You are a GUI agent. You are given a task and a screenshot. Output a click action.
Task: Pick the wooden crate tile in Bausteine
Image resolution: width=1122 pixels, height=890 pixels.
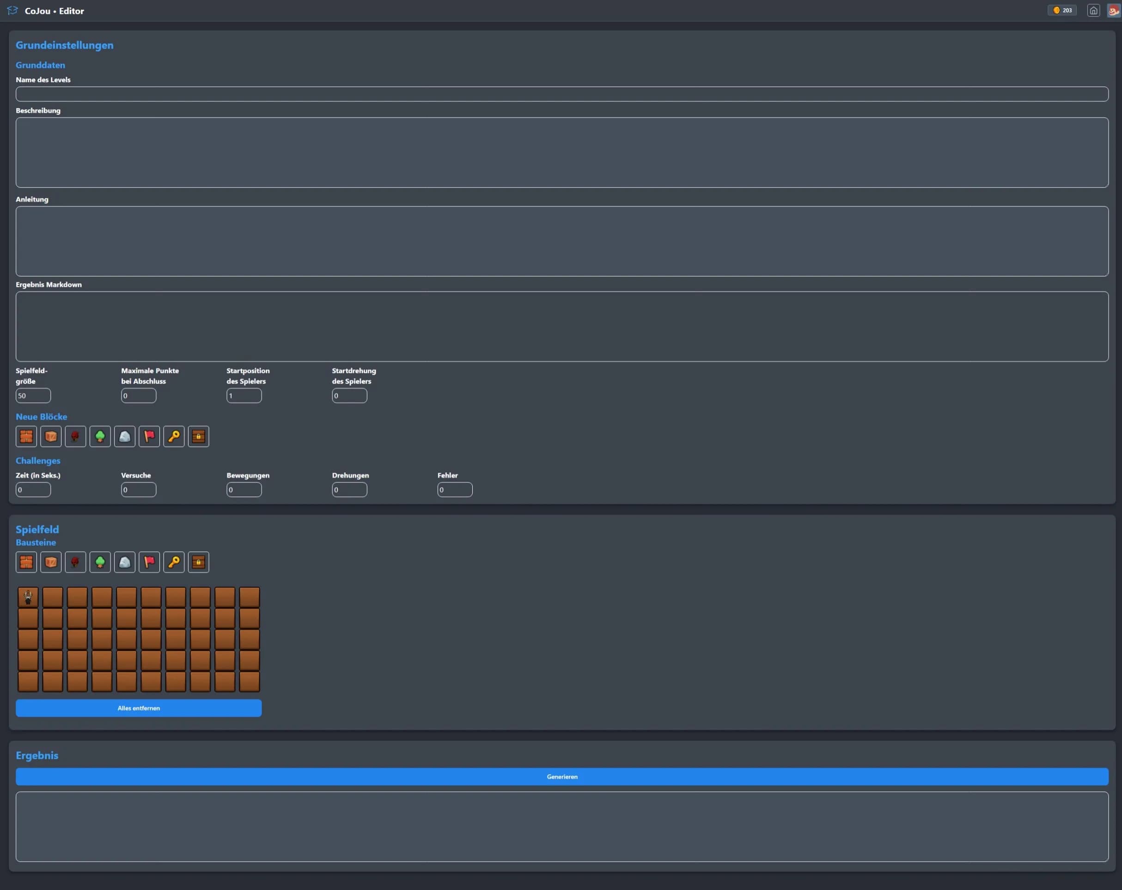51,562
